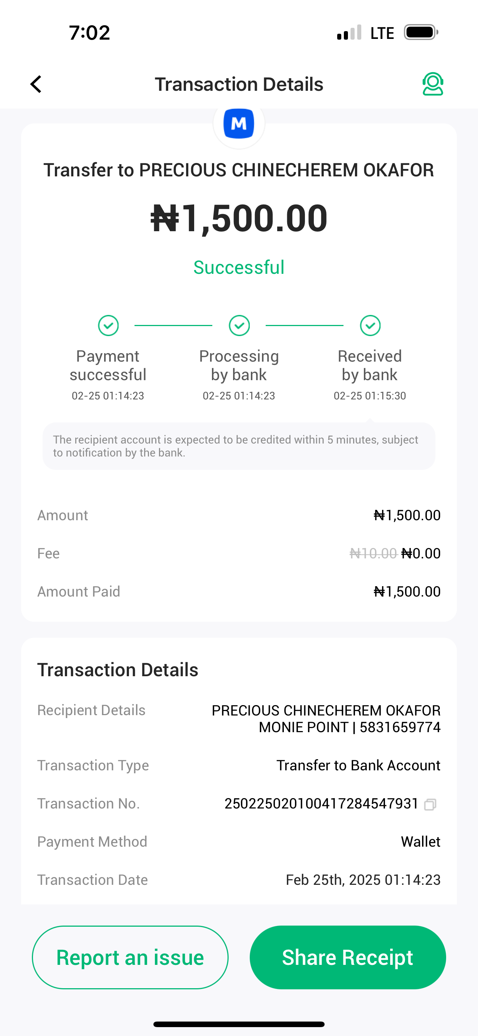Tap the Payment successful checkmark
The height and width of the screenshot is (1036, 478).
point(108,325)
